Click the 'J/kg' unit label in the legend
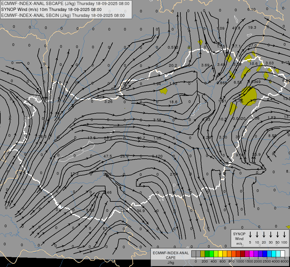This screenshot has width=290, height=267. point(171,263)
